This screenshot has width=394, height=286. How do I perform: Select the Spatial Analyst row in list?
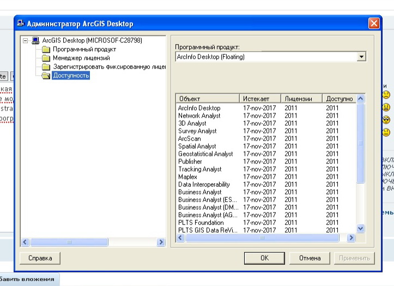pos(197,147)
